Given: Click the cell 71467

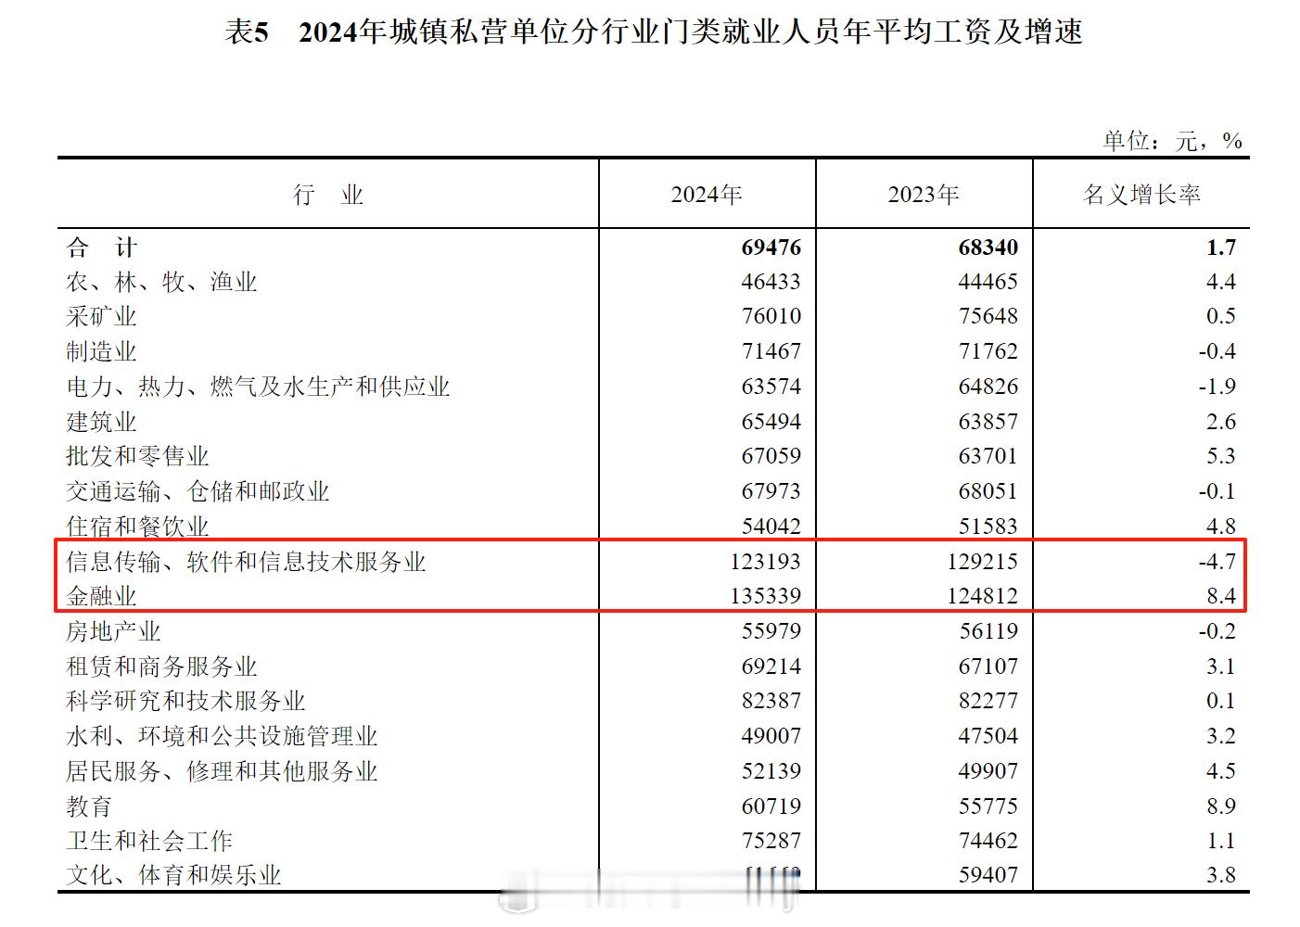Looking at the screenshot, I should point(771,351).
